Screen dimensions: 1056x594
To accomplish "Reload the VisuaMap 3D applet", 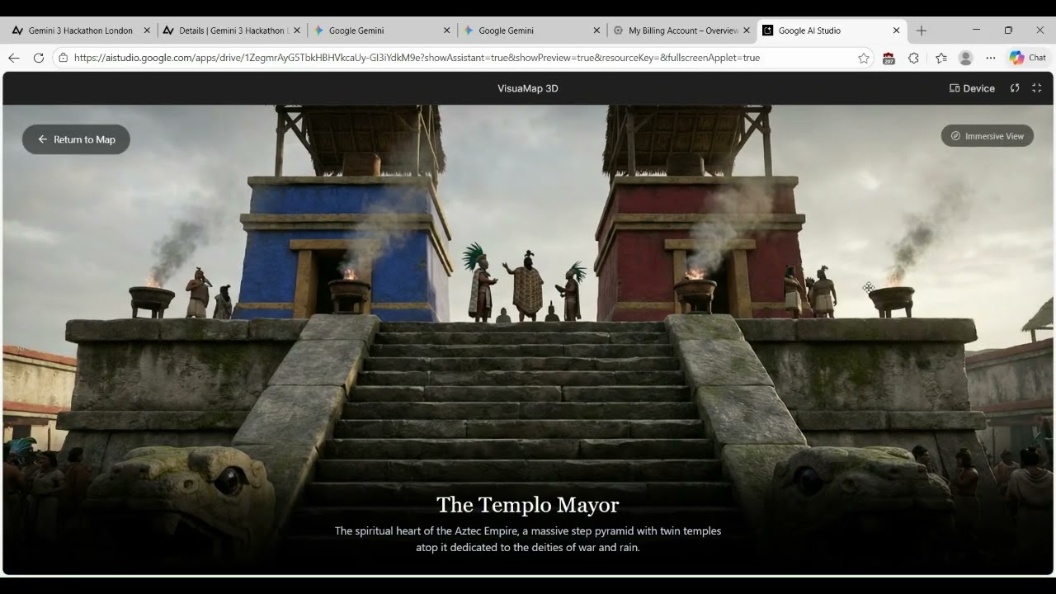I will tap(1015, 88).
